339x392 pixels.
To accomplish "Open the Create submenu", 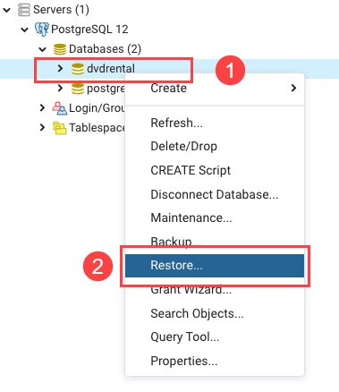I will (215, 88).
